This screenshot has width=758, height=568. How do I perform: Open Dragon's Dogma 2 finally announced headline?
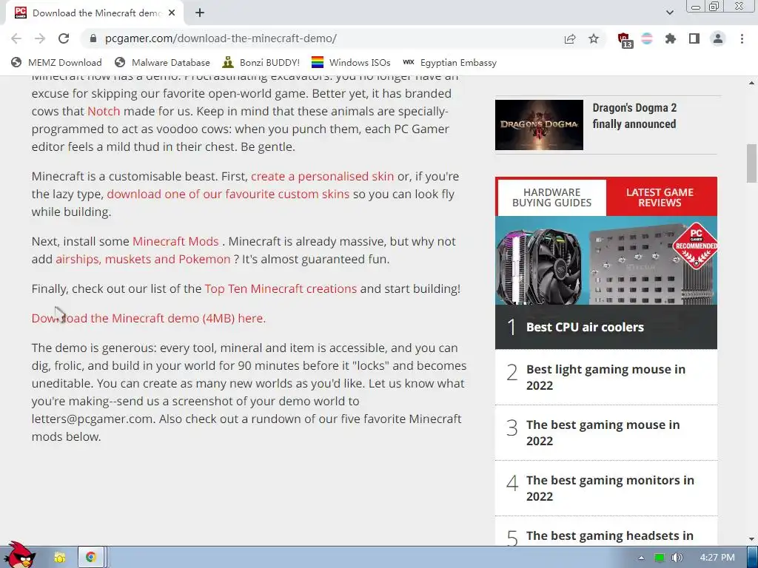tap(634, 116)
